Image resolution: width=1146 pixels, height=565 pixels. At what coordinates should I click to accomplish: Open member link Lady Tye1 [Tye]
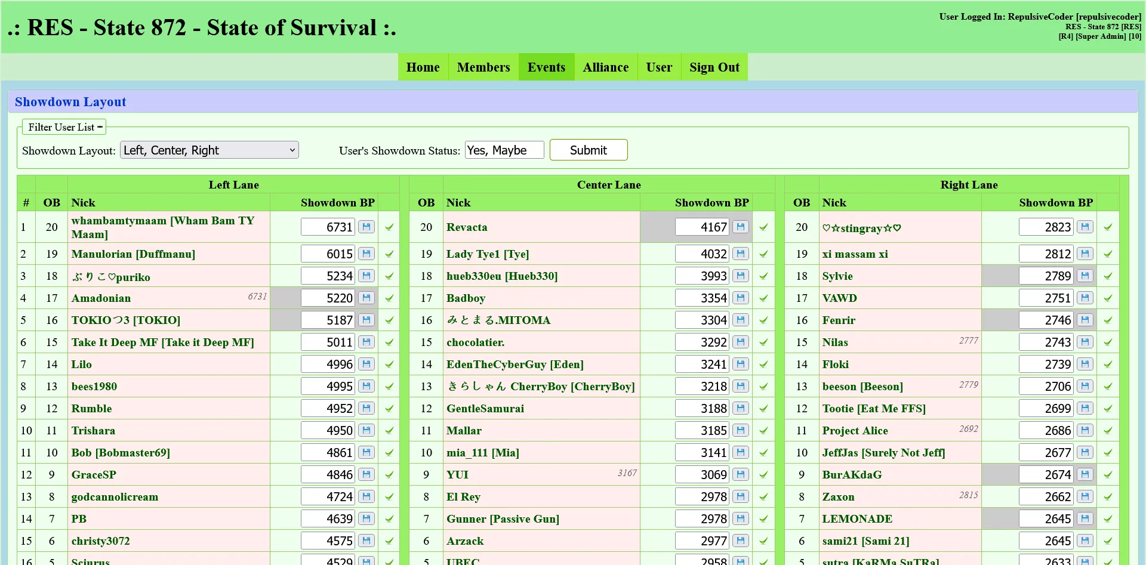click(488, 254)
